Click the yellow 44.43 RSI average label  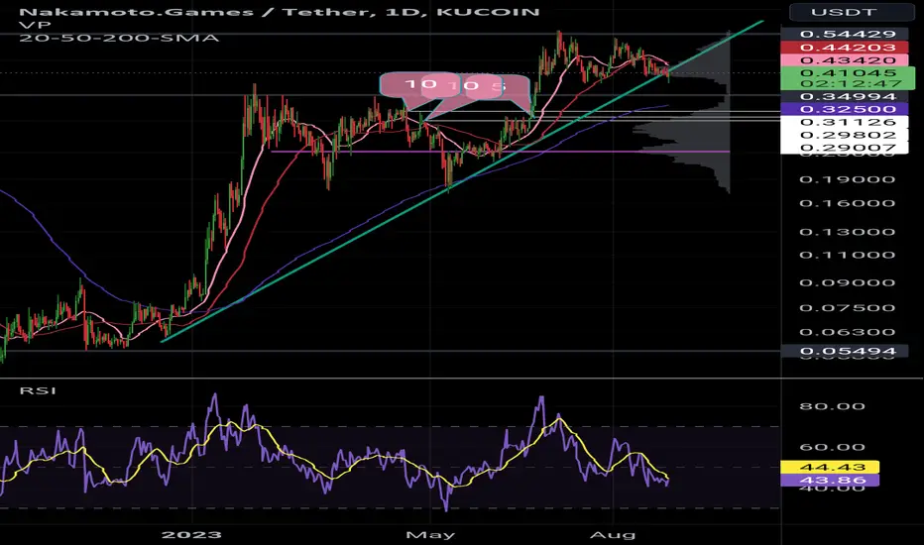pos(830,468)
